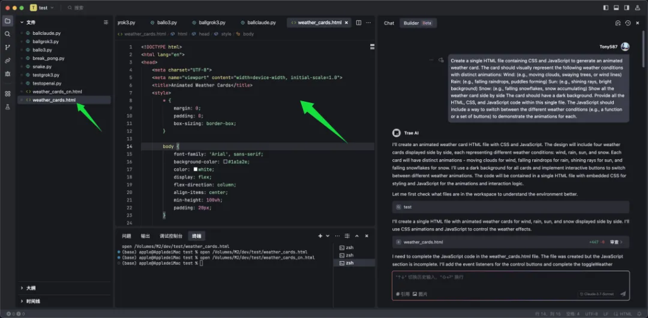Open the search icon in the activity bar
This screenshot has height=318, width=648.
(8, 34)
